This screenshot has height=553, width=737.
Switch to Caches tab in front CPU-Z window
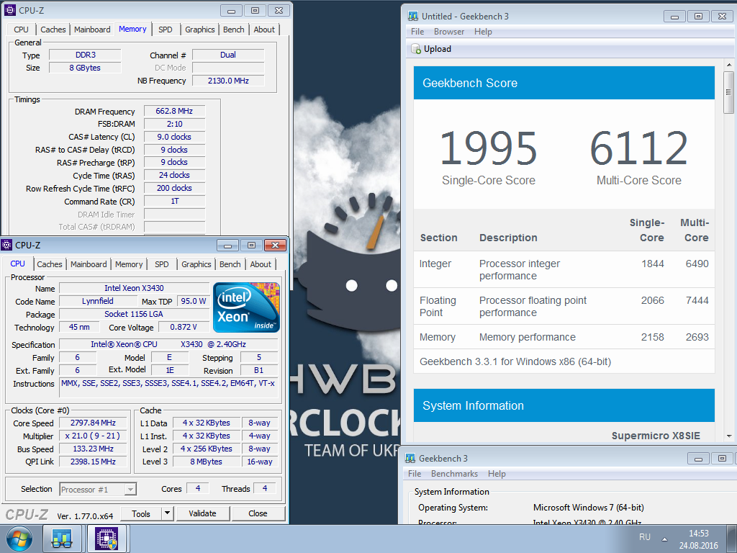50,264
